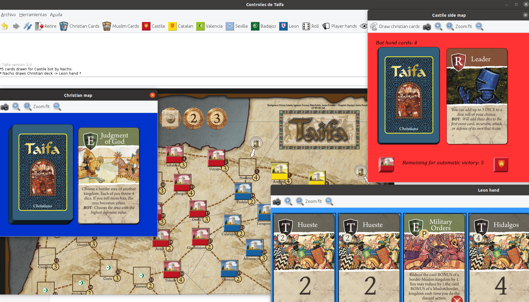Screen dimensions: 529x302
Task: Open Christian Cards deck
Action: pyautogui.click(x=80, y=26)
